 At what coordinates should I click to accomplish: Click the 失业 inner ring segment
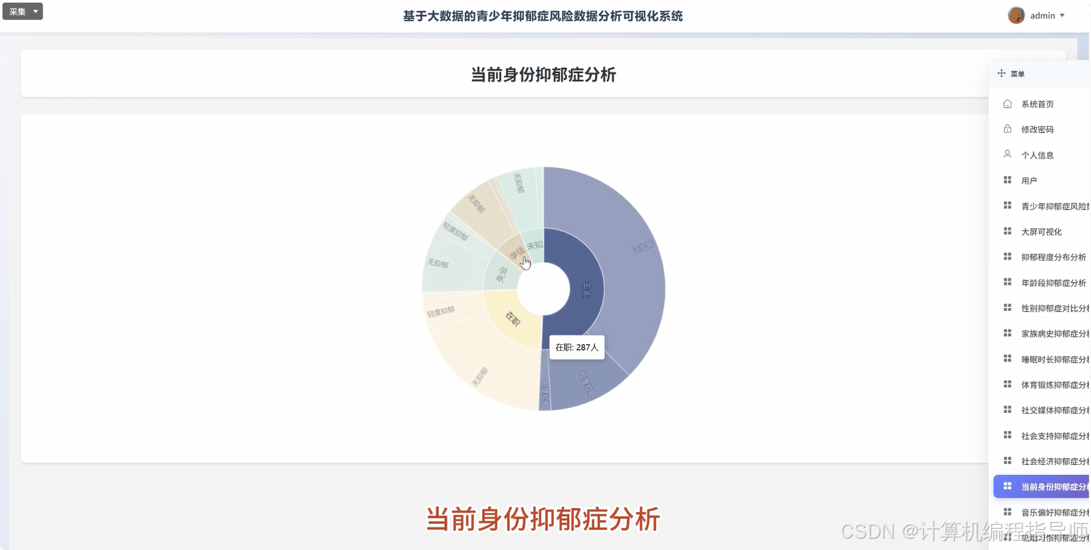[502, 274]
